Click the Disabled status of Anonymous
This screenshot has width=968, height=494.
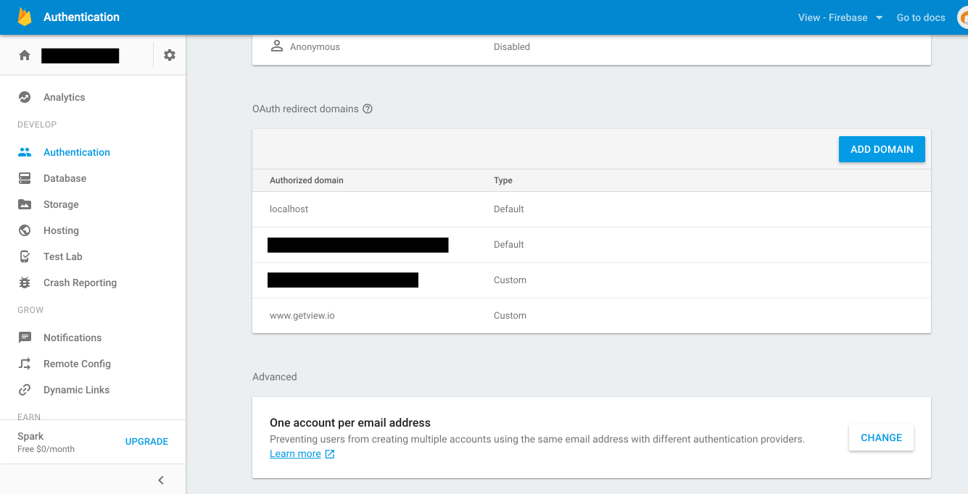coord(512,46)
